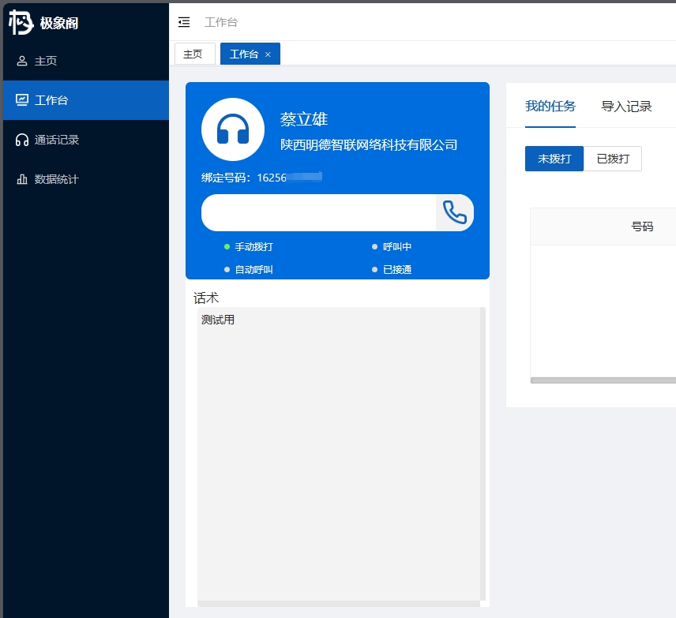Click the 数据统计 bar chart icon
The width and height of the screenshot is (676, 618).
22,179
